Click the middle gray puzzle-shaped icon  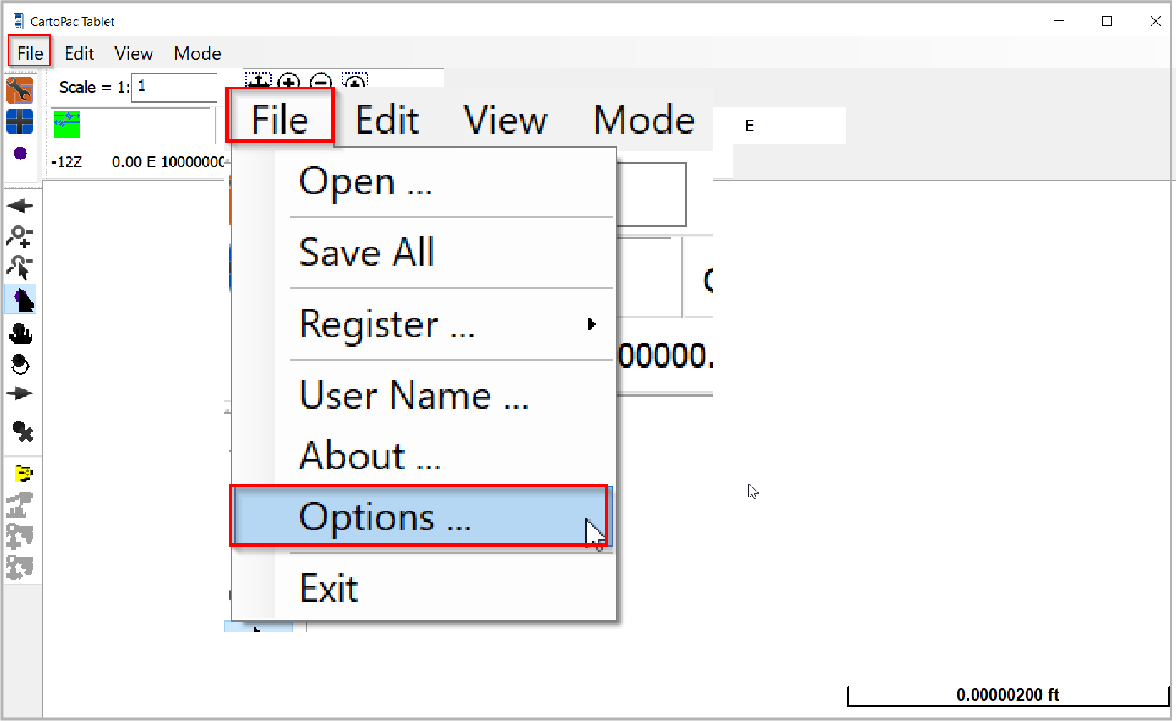[x=20, y=535]
